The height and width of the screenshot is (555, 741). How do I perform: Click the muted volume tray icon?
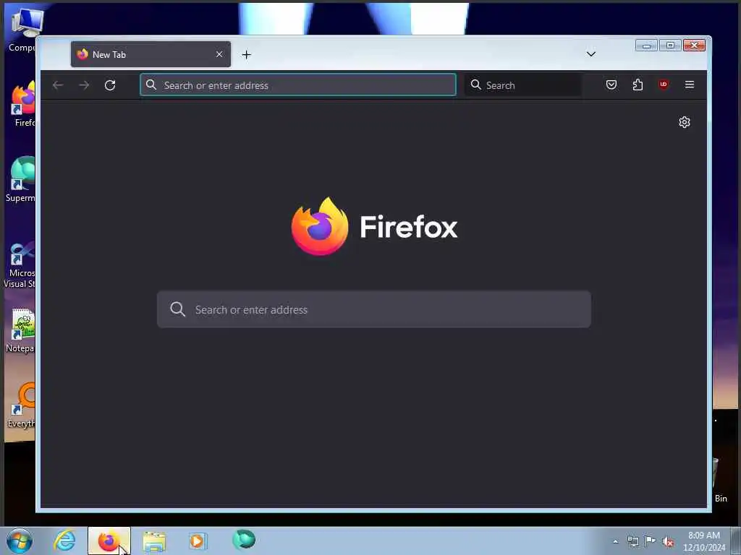pos(668,542)
